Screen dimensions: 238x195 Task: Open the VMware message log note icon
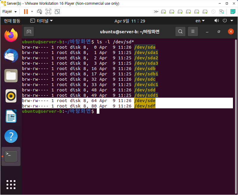pos(233,12)
